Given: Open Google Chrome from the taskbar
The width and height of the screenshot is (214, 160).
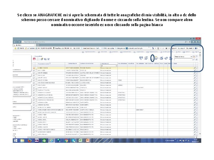Looking at the screenshot, I should pyautogui.click(x=66, y=140).
